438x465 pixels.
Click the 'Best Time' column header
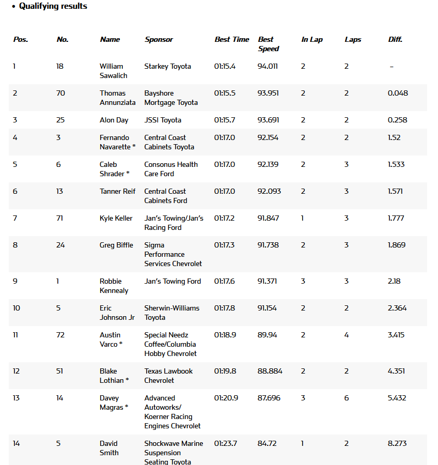231,39
